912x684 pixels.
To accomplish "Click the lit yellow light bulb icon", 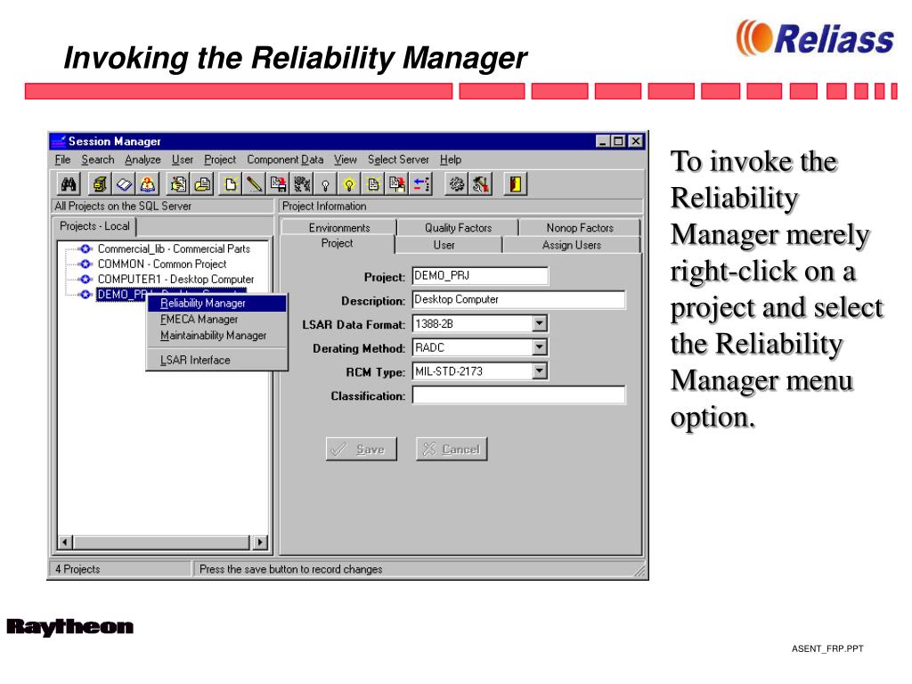I will [349, 184].
